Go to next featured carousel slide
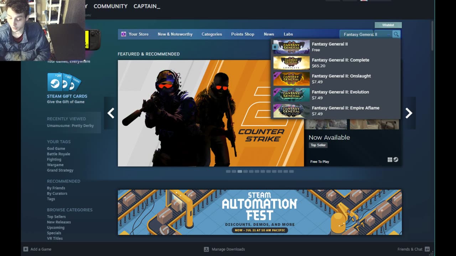Viewport: 456px width, 256px height. click(x=409, y=113)
